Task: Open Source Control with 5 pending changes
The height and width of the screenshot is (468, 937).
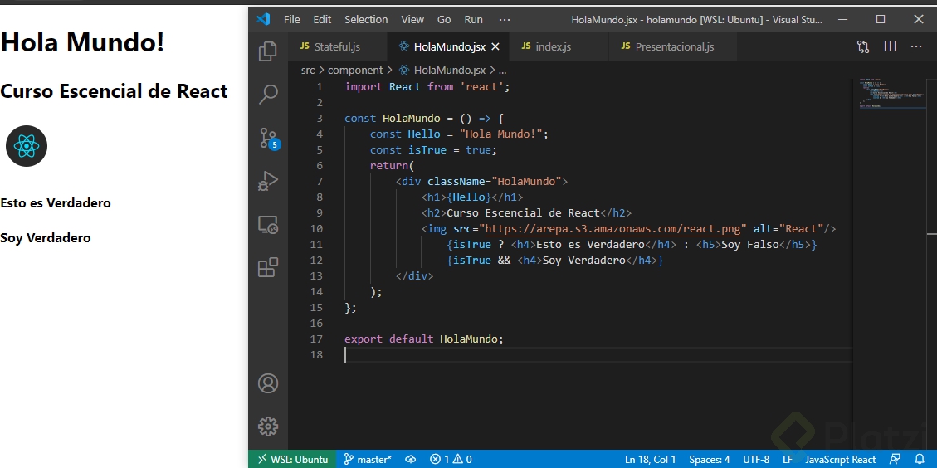Action: pyautogui.click(x=268, y=138)
